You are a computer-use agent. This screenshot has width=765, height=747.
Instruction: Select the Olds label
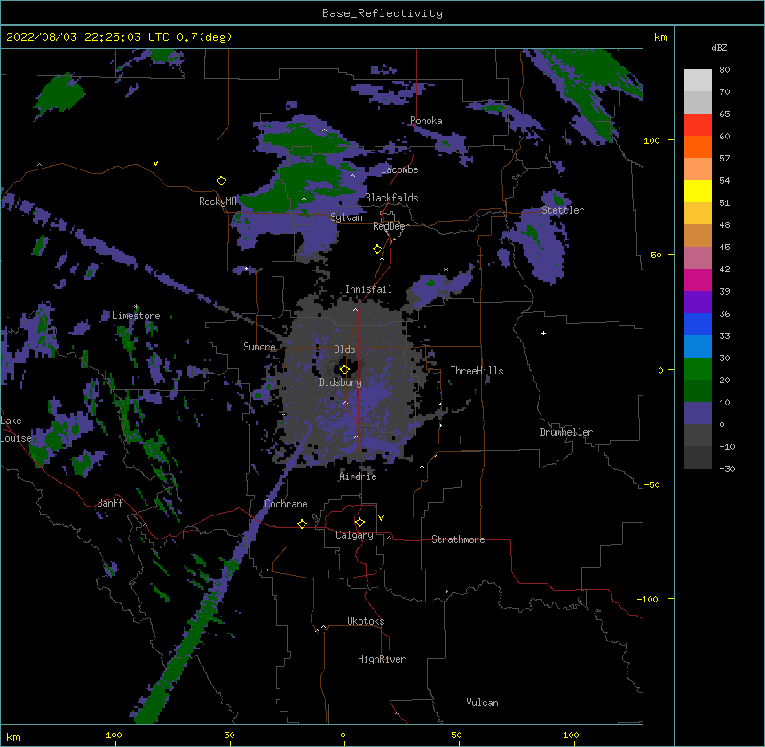coord(344,350)
